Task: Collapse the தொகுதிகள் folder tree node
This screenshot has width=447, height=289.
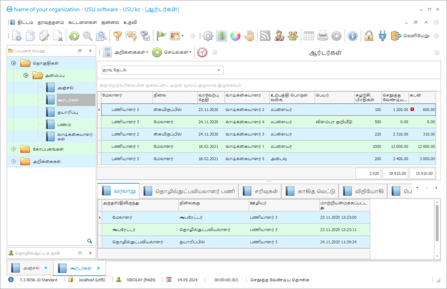Action: [14, 63]
